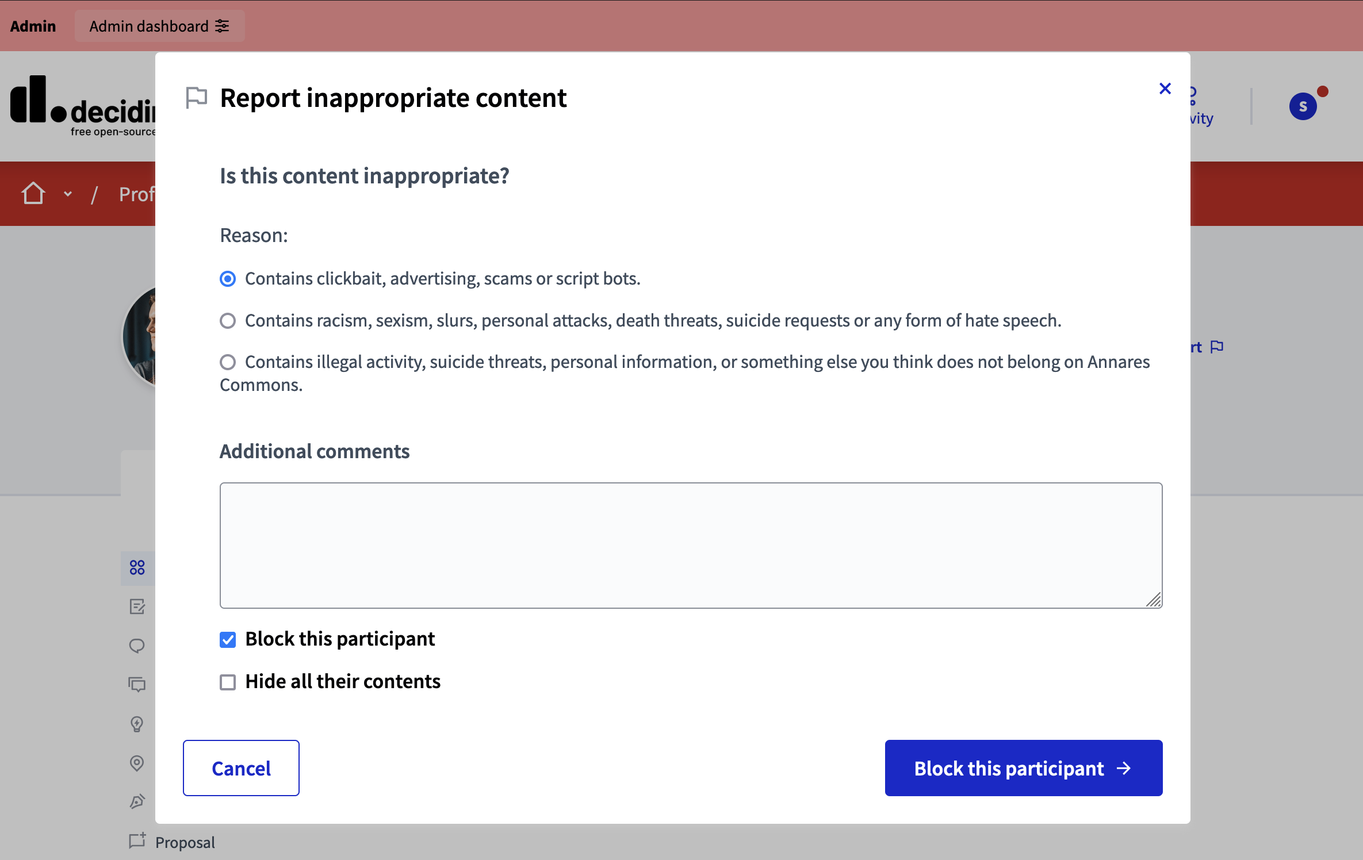Image resolution: width=1363 pixels, height=860 pixels.
Task: Enable Hide all their contents
Action: 228,682
